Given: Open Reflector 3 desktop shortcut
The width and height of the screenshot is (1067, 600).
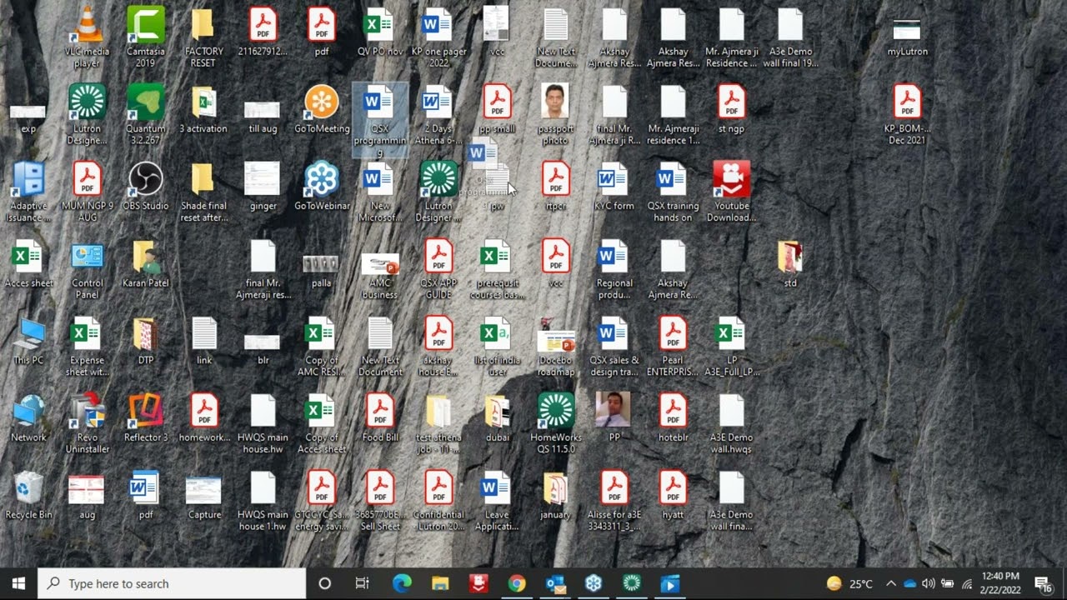Looking at the screenshot, I should click(146, 417).
